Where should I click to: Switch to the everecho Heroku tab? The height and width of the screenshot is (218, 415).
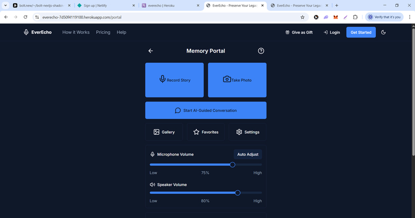170,5
